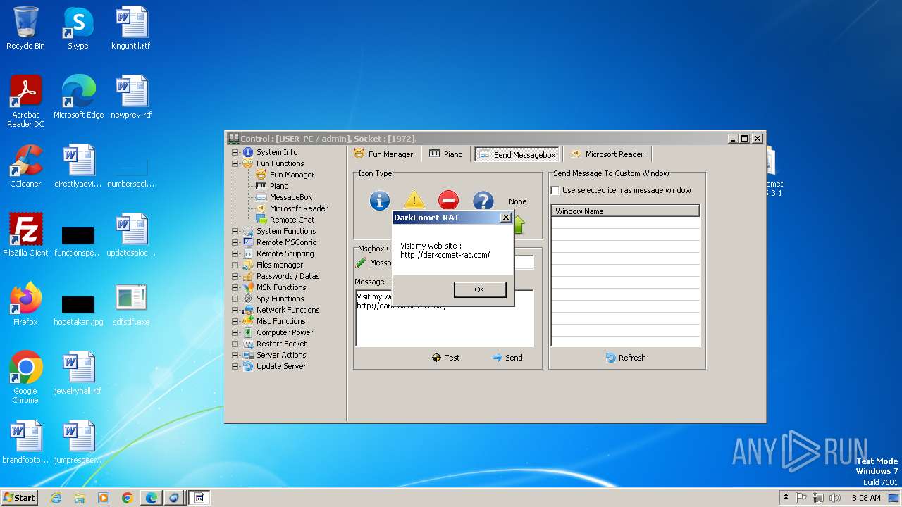Select the blue information icon type

click(x=380, y=201)
